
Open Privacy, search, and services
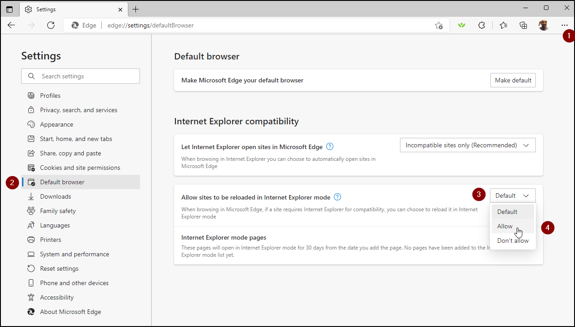click(x=81, y=110)
